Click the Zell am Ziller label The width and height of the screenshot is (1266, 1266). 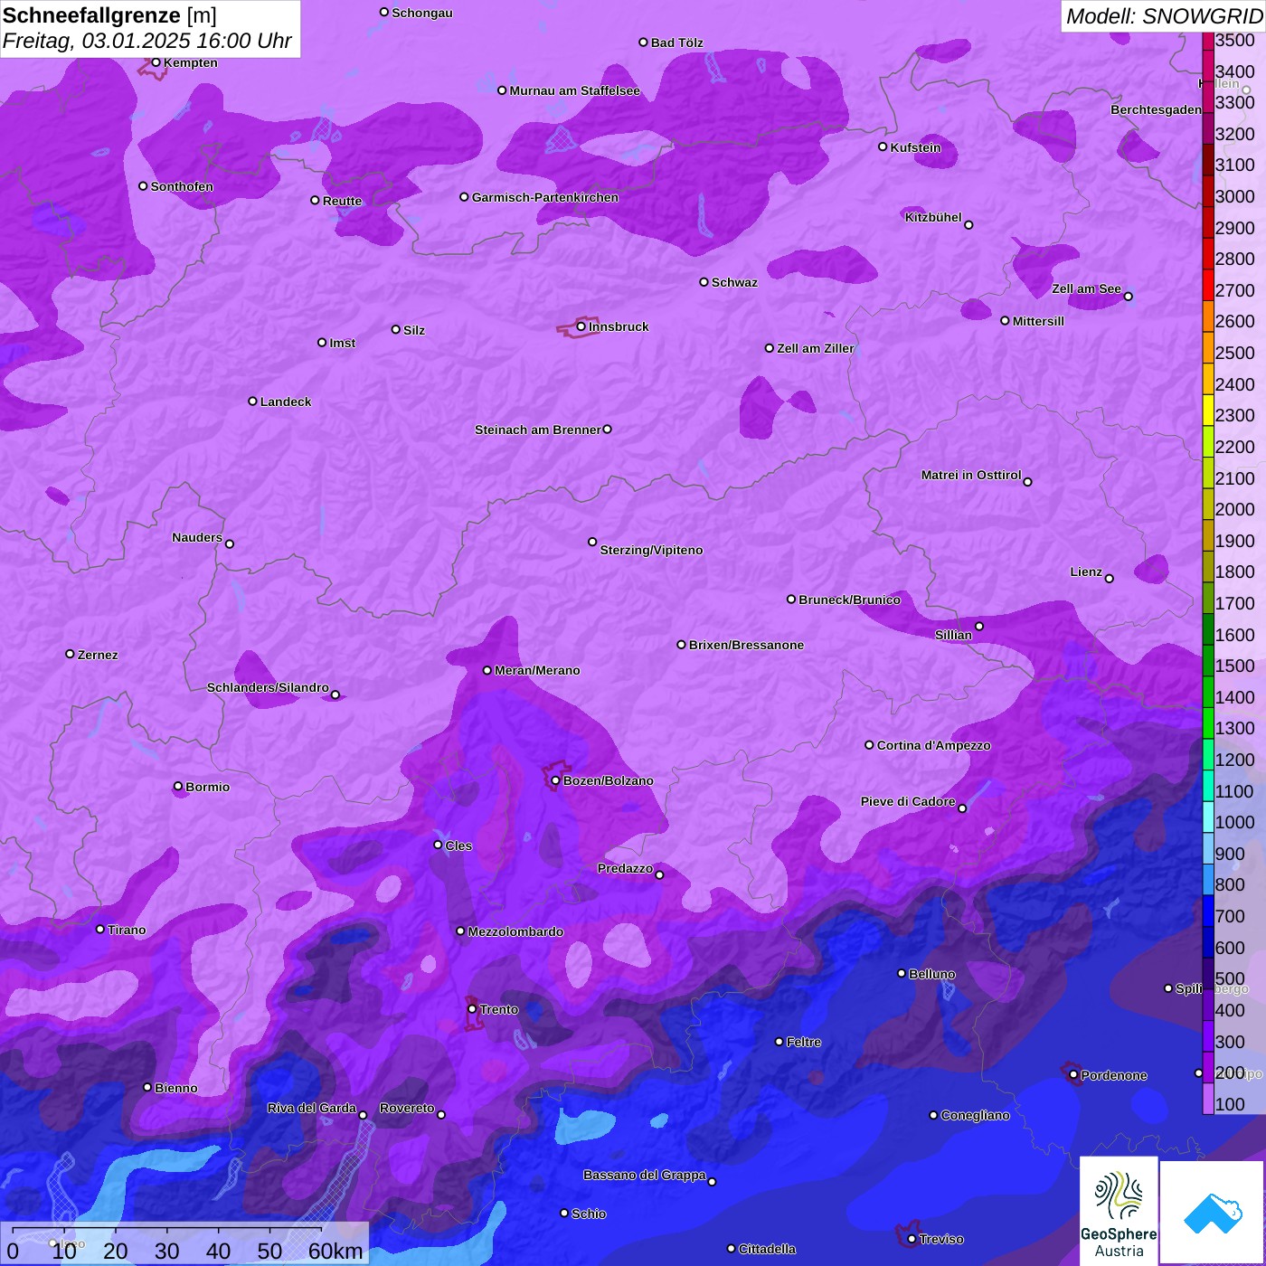point(816,348)
